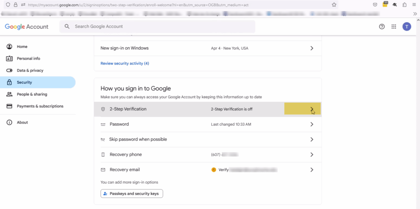420x209 pixels.
Task: Click the page vertical scrollbar
Action: point(418,114)
